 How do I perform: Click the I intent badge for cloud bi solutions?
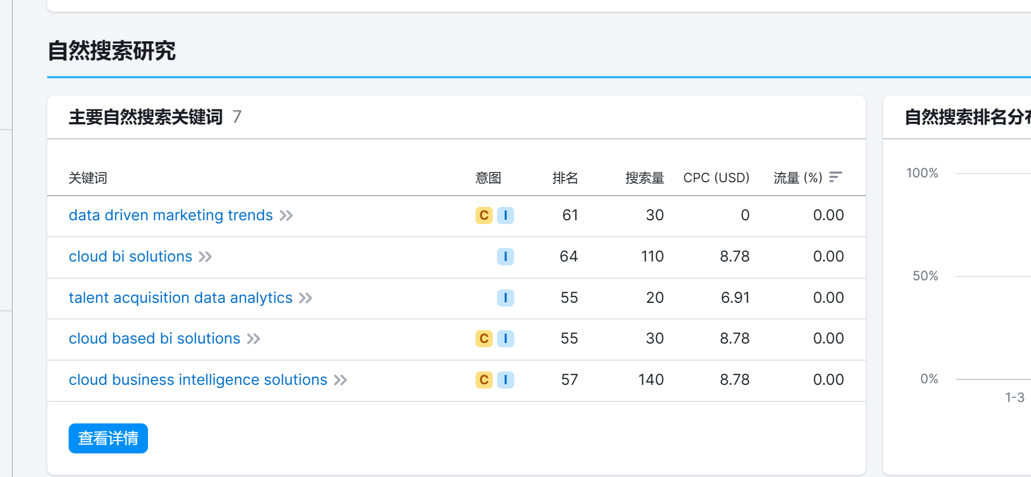click(x=505, y=257)
